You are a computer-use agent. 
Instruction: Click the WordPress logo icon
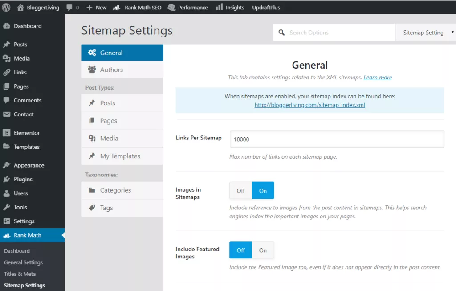[x=6, y=7]
